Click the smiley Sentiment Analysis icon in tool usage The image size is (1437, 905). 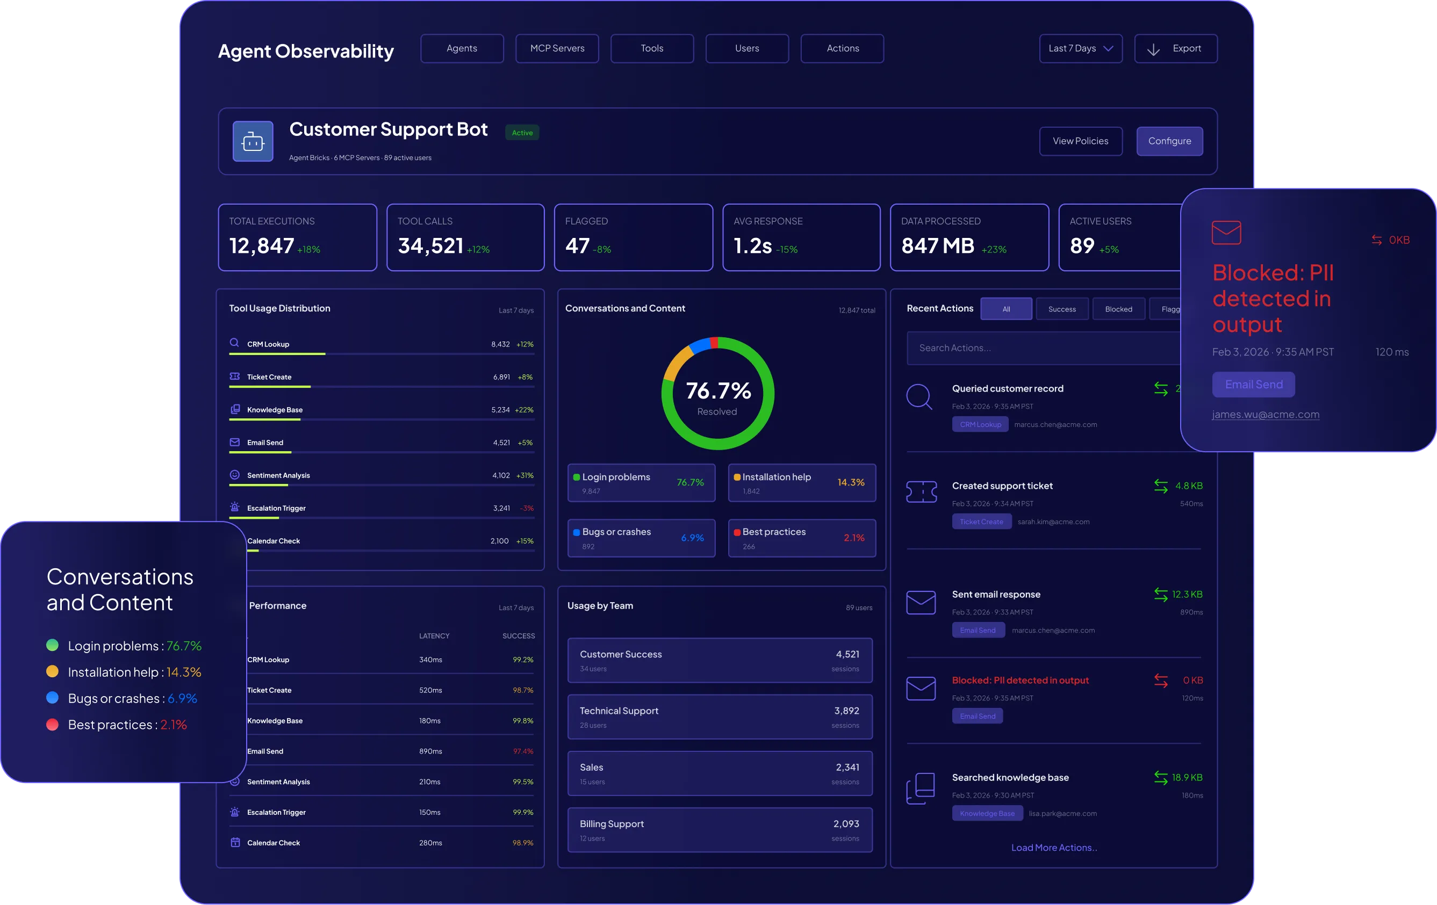[x=234, y=475]
